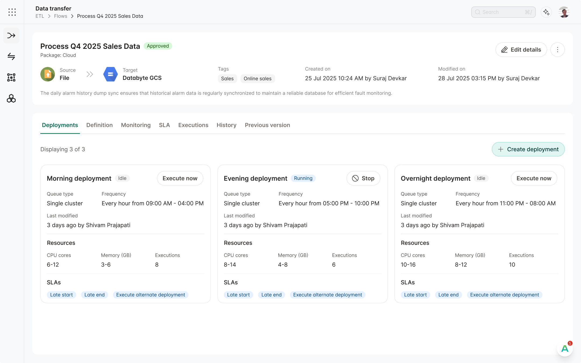The width and height of the screenshot is (581, 363).
Task: Open the user profile avatar
Action: pos(564,12)
